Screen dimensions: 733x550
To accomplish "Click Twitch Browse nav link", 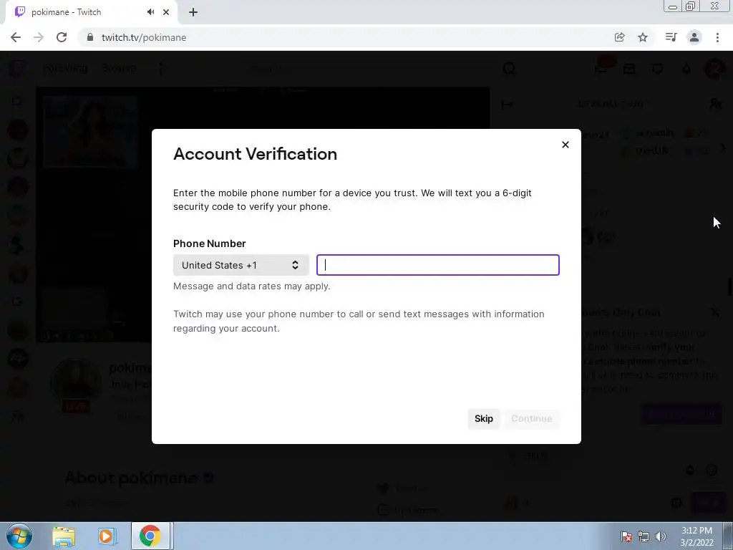I will coord(120,68).
